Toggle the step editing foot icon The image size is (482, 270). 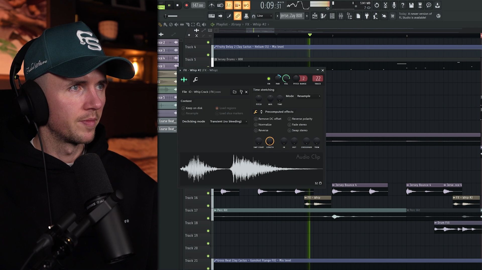tap(229, 16)
